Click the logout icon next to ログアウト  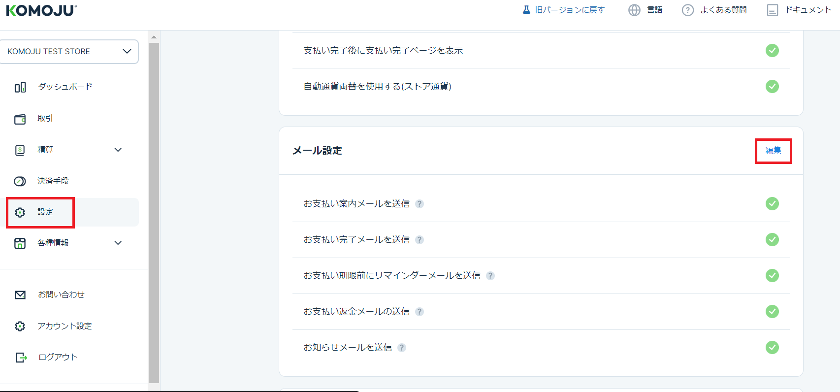click(x=21, y=358)
